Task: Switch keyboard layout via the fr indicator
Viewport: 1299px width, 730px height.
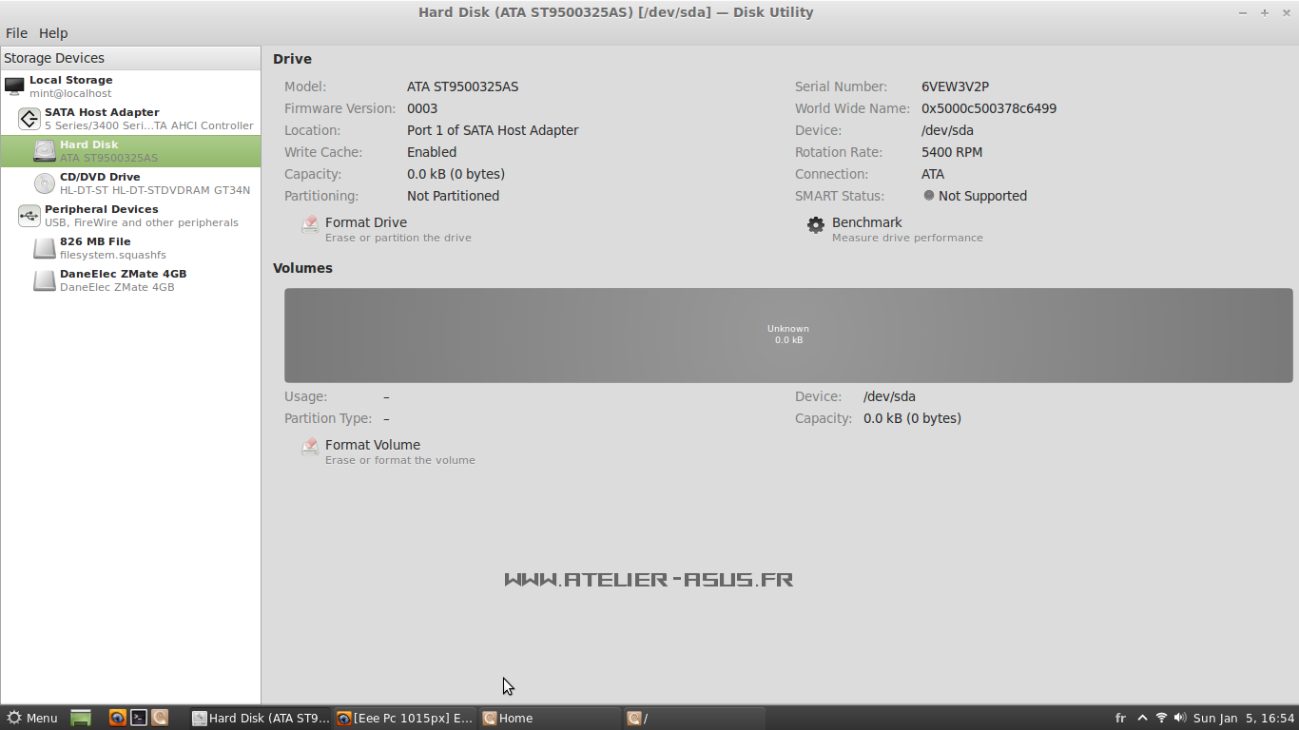Action: (x=1122, y=718)
